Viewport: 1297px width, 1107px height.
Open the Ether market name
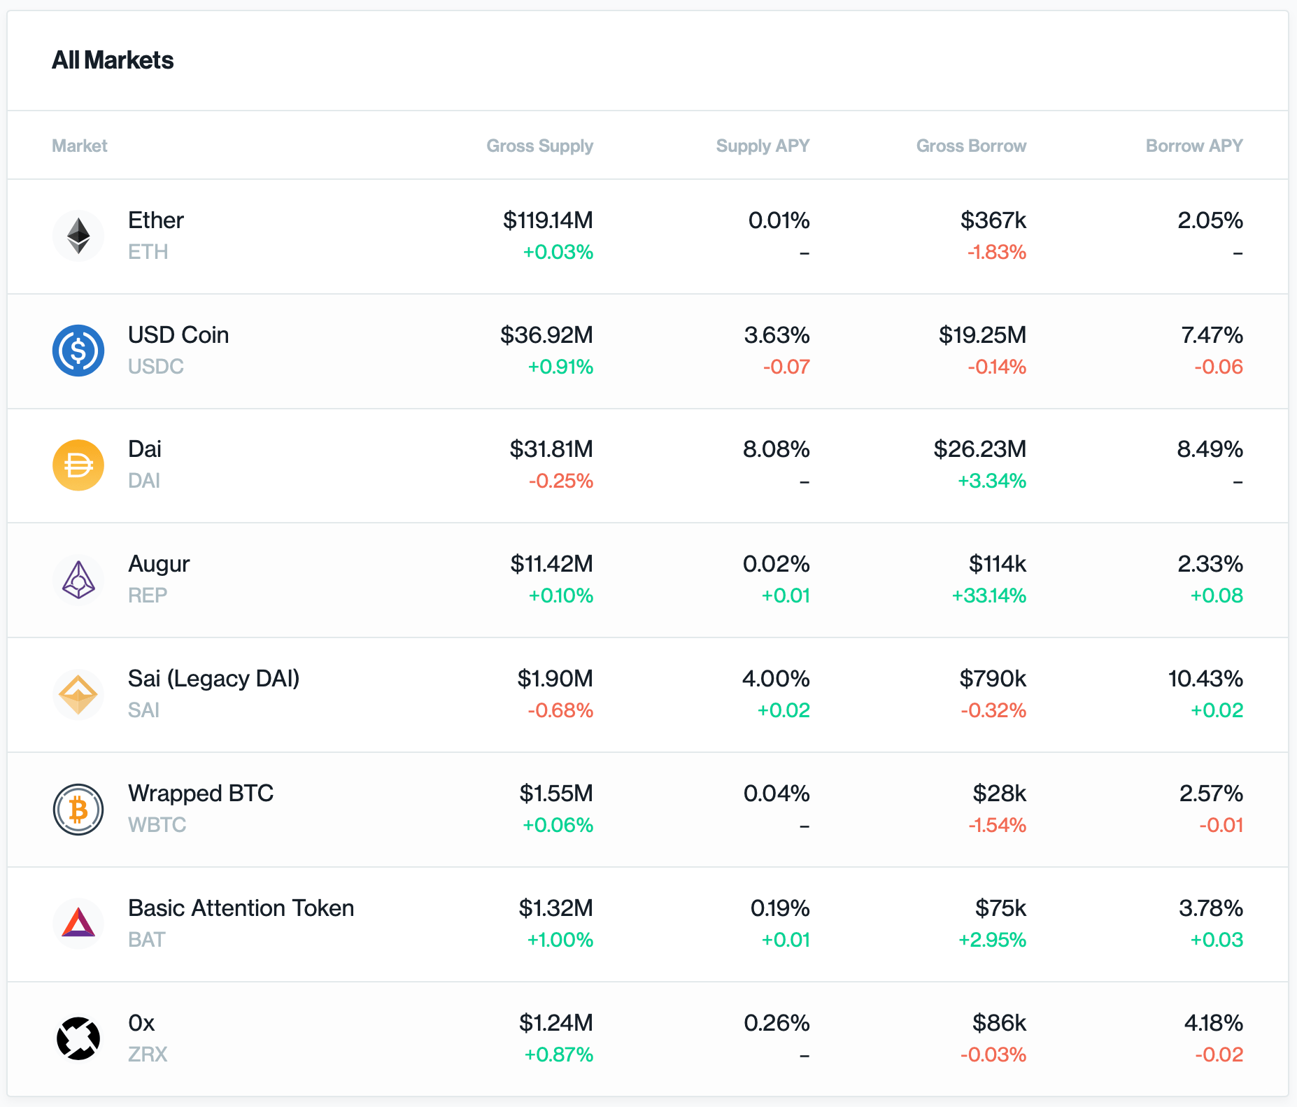[x=156, y=220]
